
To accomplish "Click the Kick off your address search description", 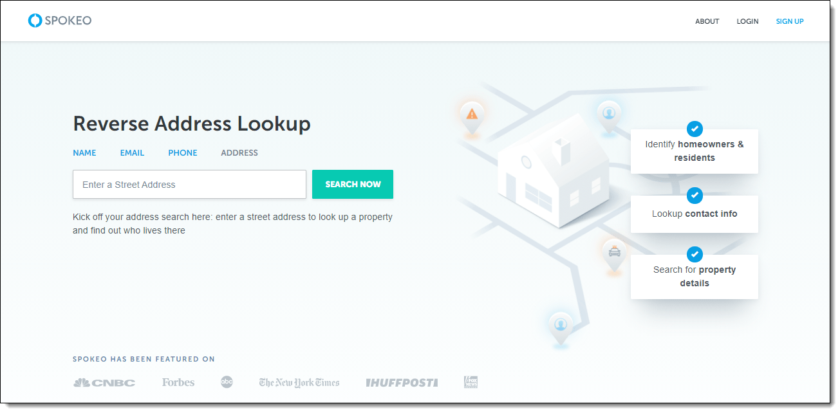I will coord(232,224).
